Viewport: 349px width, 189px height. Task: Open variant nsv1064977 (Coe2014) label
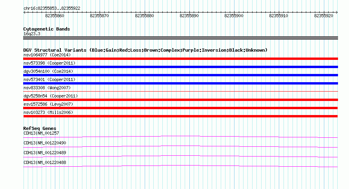(47, 55)
